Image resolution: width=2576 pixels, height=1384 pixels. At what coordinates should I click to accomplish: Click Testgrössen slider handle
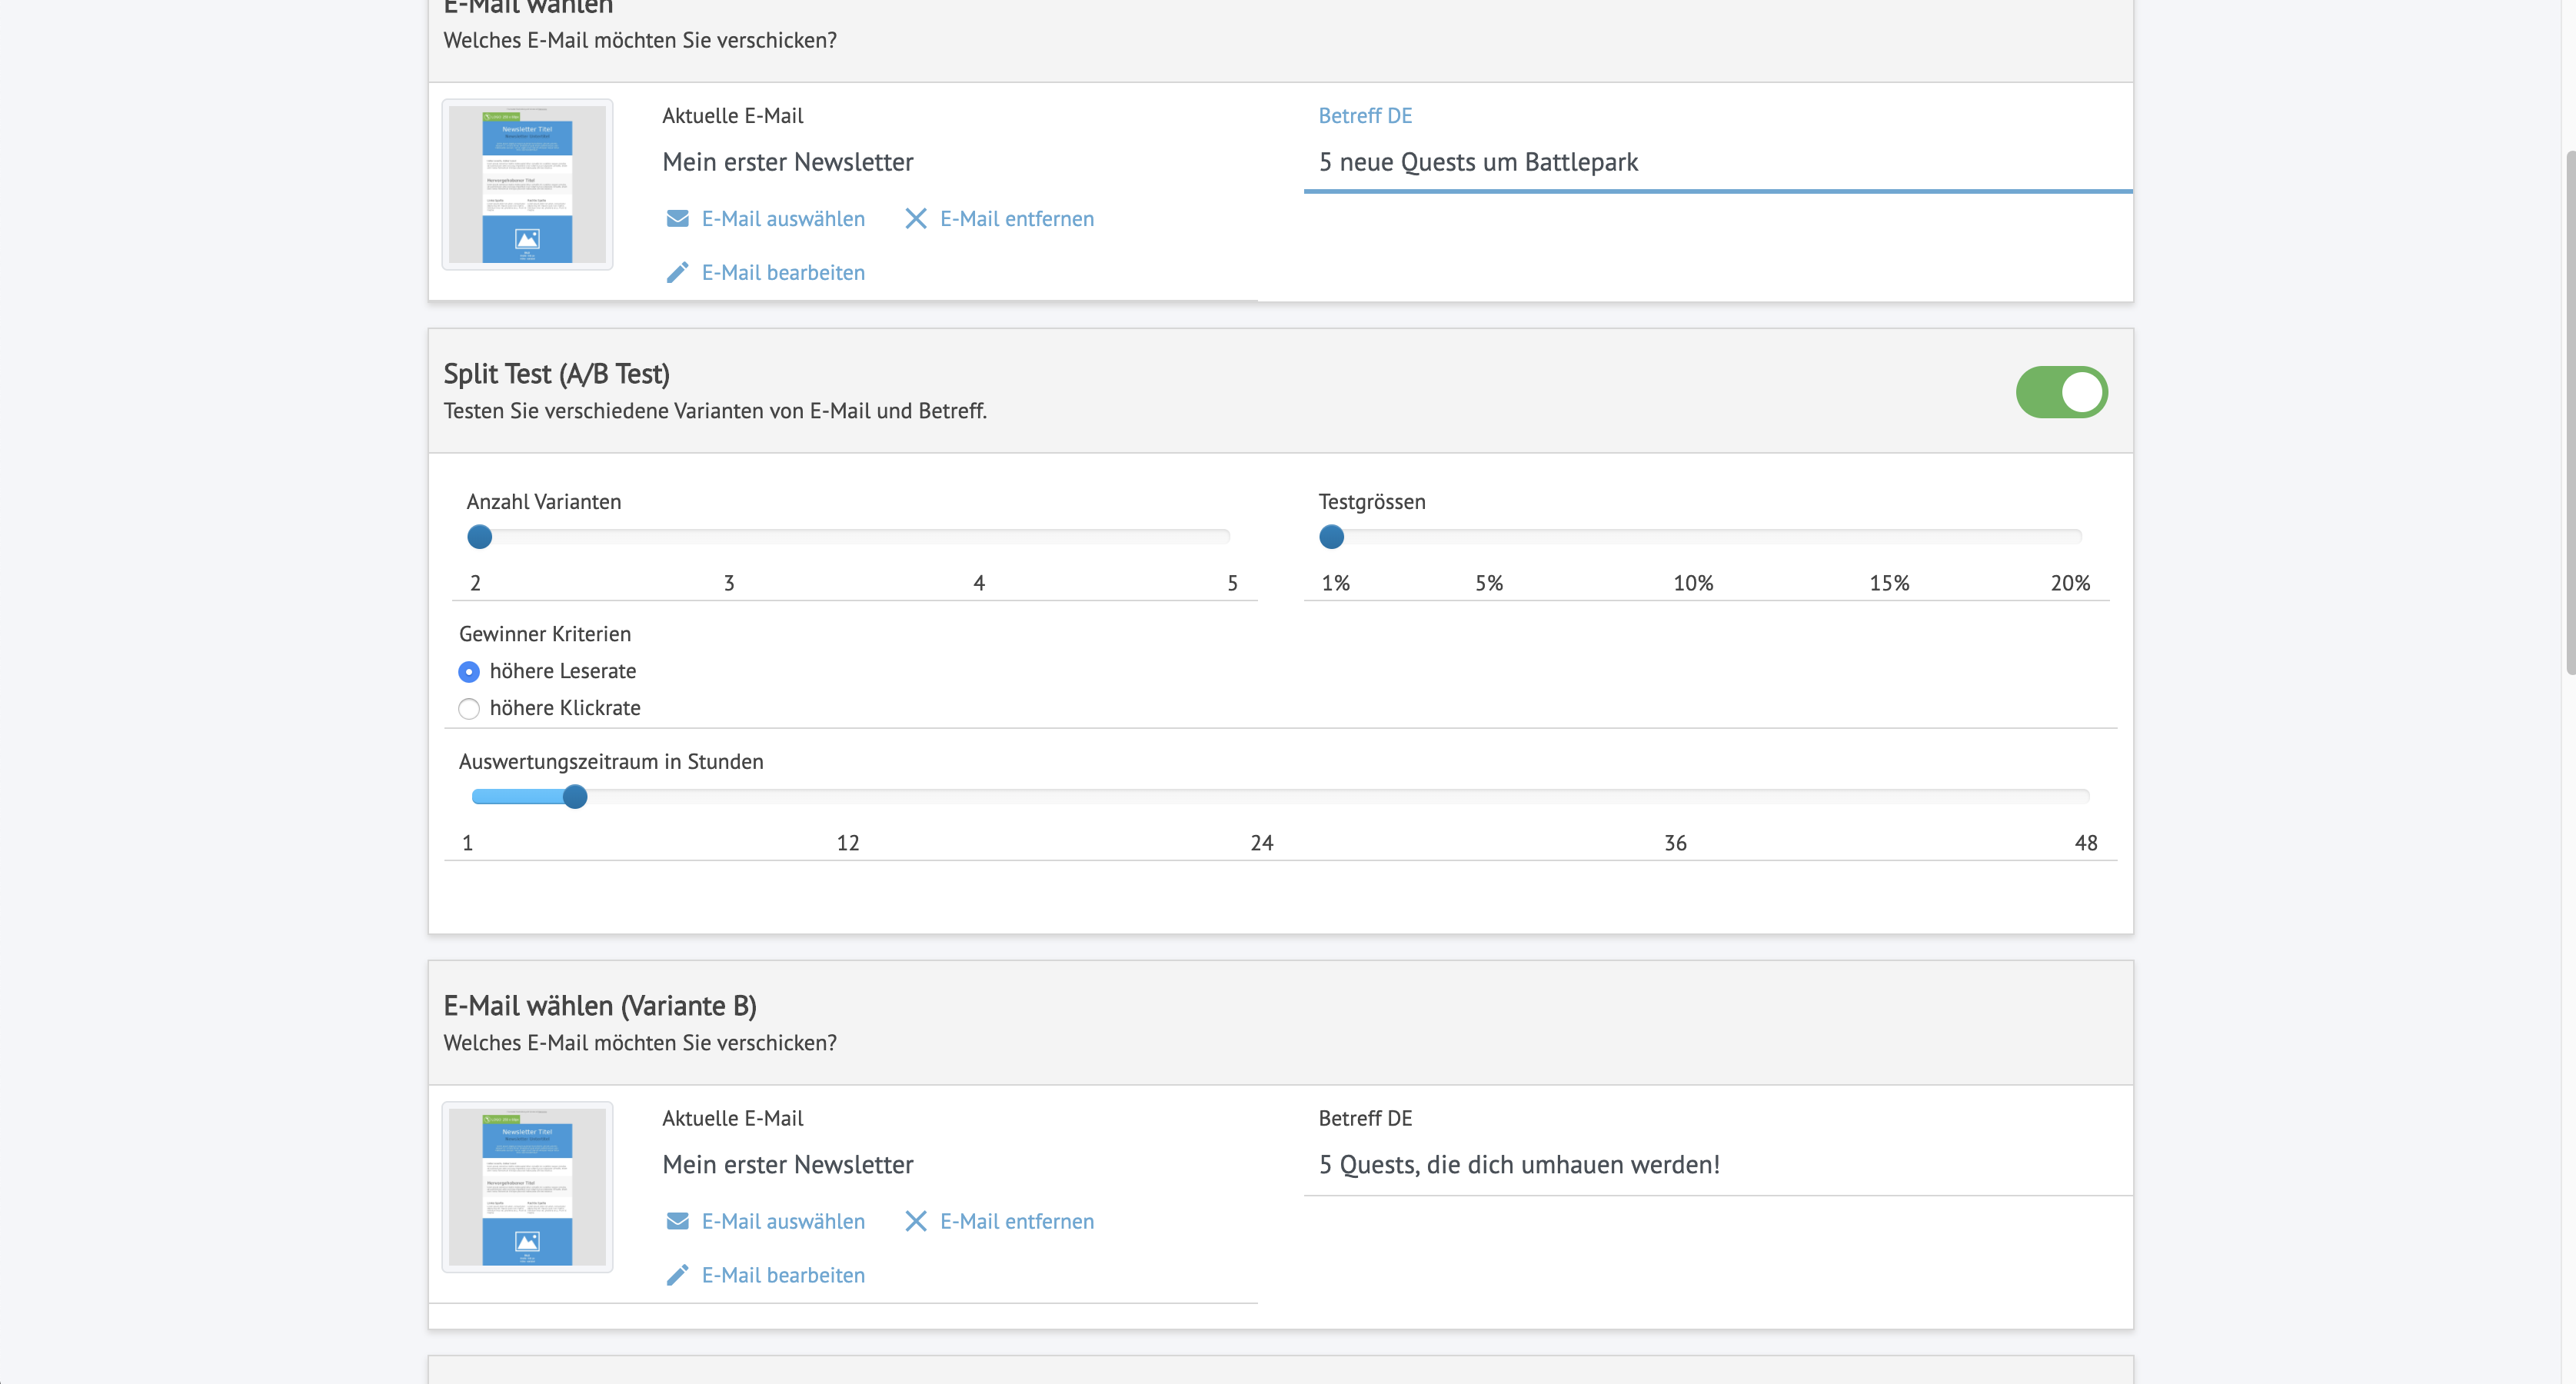(1331, 537)
